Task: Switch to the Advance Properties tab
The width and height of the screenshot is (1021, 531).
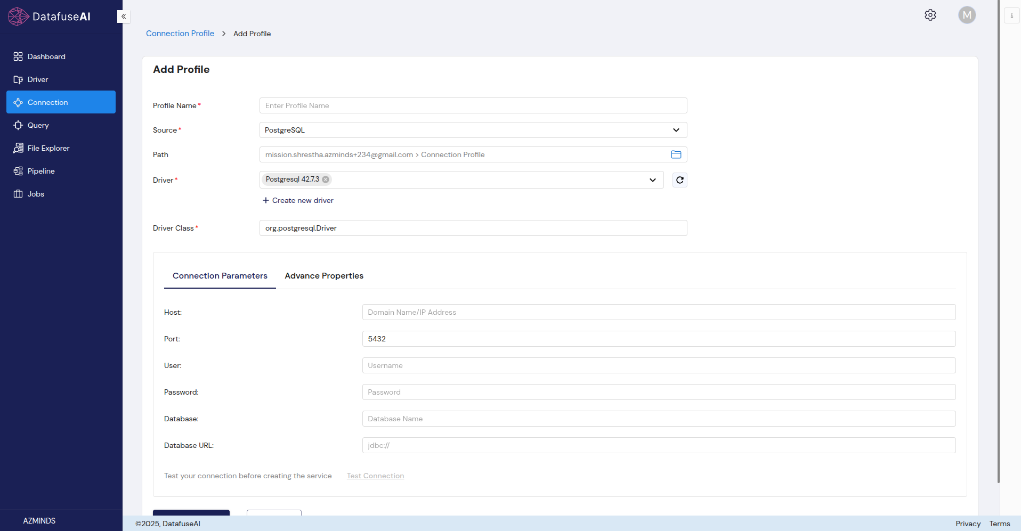Action: point(323,276)
